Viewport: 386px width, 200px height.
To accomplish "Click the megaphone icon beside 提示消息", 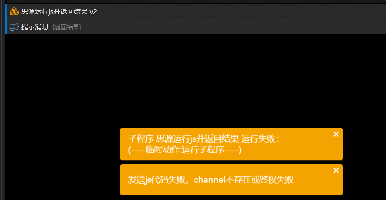I will [x=14, y=27].
